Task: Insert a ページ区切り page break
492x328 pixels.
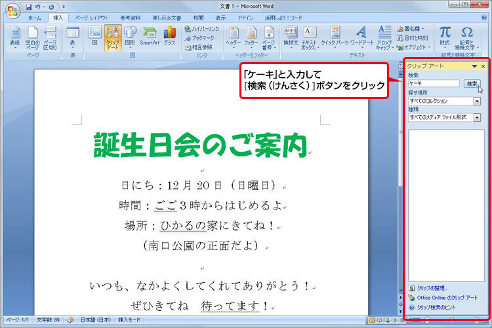Action: 50,38
